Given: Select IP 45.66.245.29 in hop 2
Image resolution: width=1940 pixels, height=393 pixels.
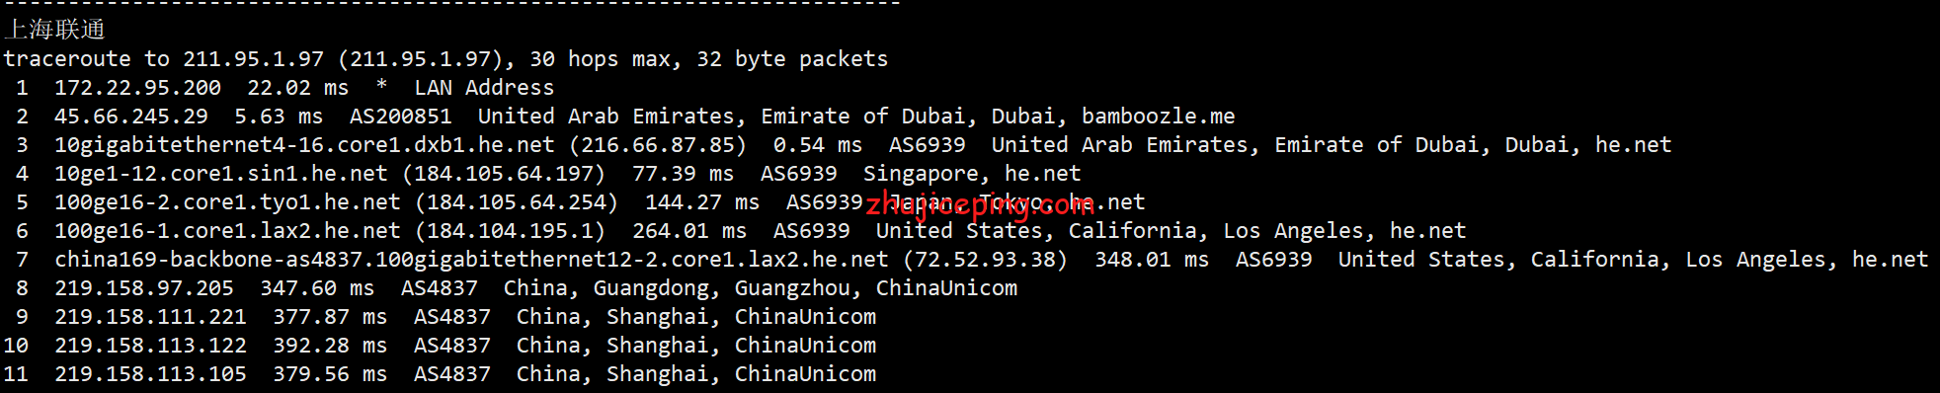Looking at the screenshot, I should [130, 117].
